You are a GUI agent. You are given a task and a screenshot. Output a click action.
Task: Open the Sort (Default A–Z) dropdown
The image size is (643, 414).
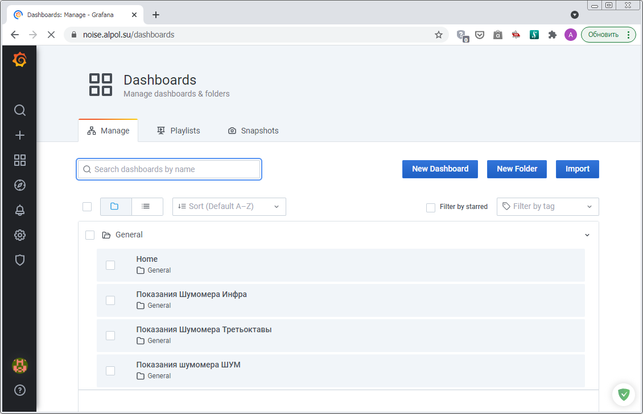(229, 207)
